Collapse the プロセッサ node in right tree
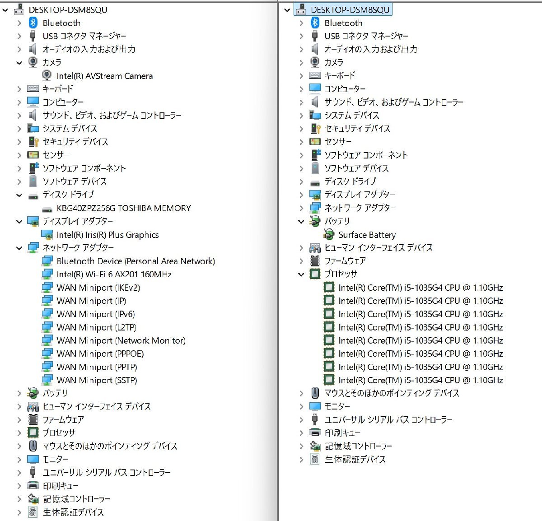Image resolution: width=542 pixels, height=521 pixels. [301, 274]
